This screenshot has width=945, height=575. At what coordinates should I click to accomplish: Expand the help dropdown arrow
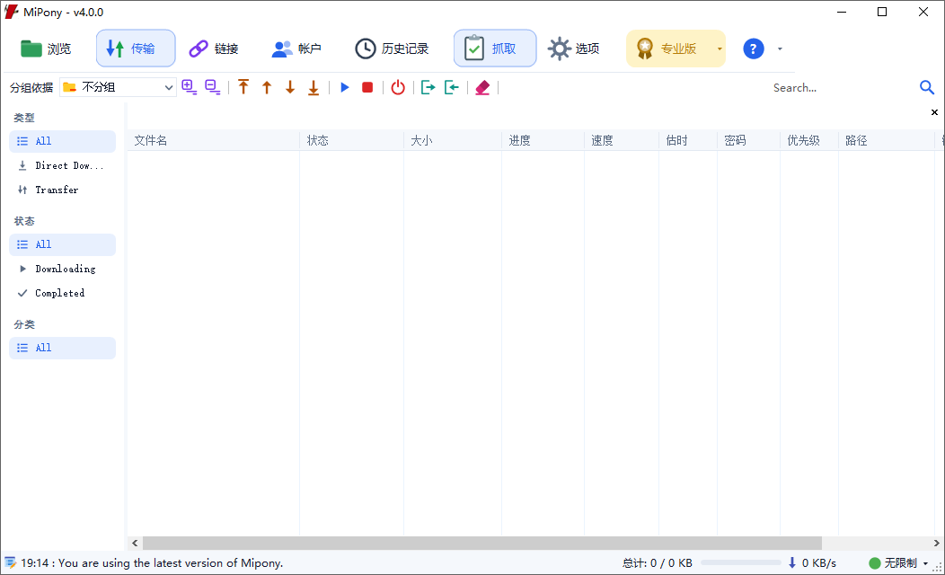[x=780, y=49]
